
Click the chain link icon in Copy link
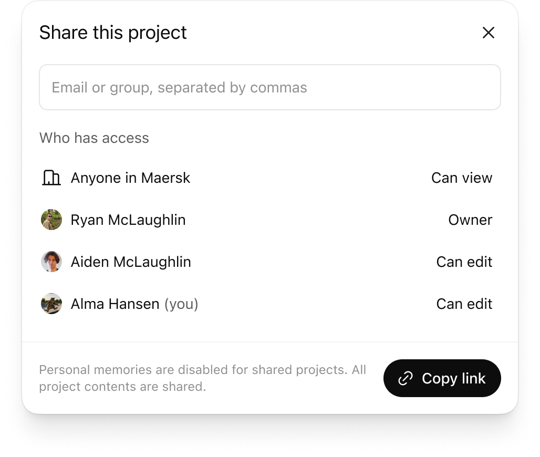406,378
